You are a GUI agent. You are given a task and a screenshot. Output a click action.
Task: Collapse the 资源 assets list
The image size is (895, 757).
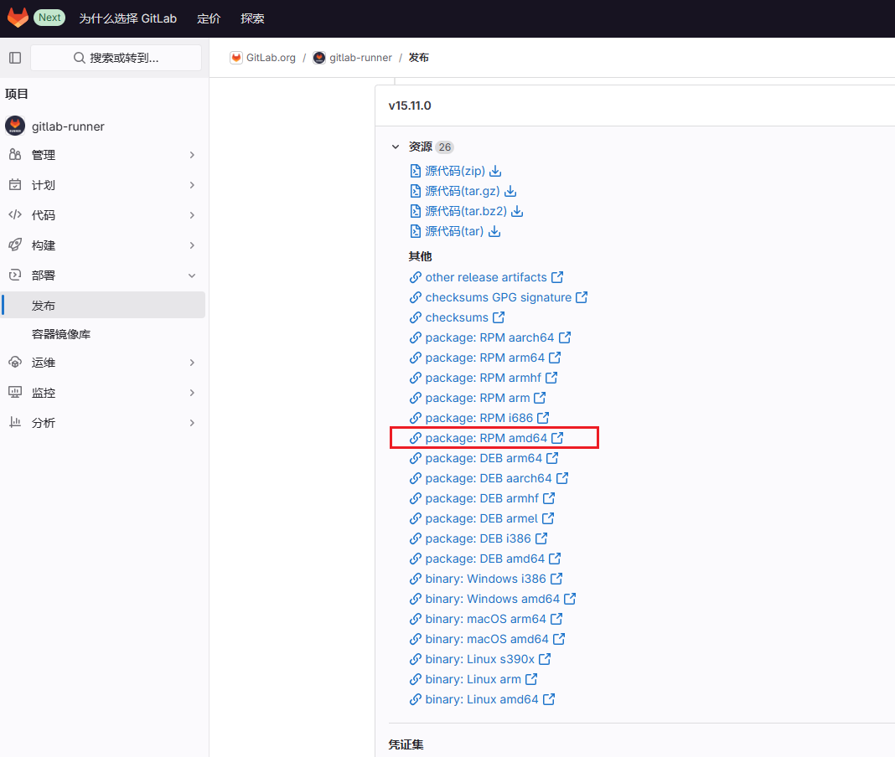click(396, 147)
